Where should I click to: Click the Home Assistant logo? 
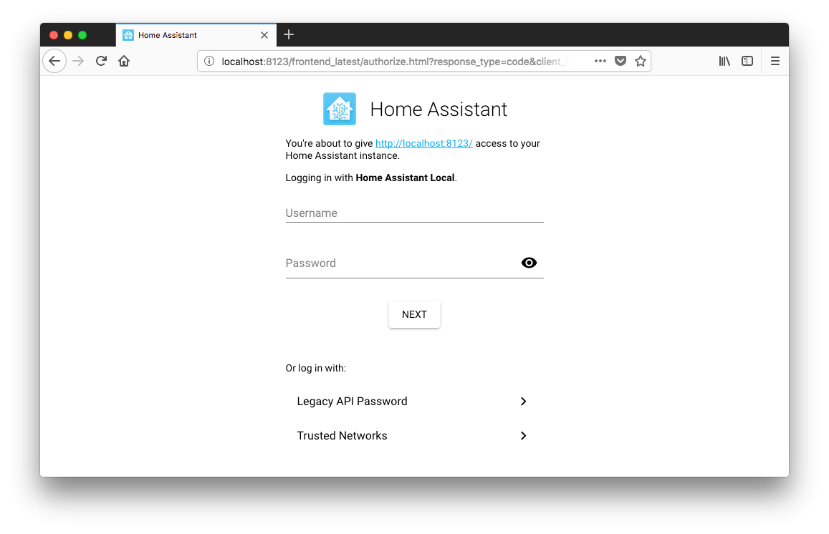tap(340, 109)
